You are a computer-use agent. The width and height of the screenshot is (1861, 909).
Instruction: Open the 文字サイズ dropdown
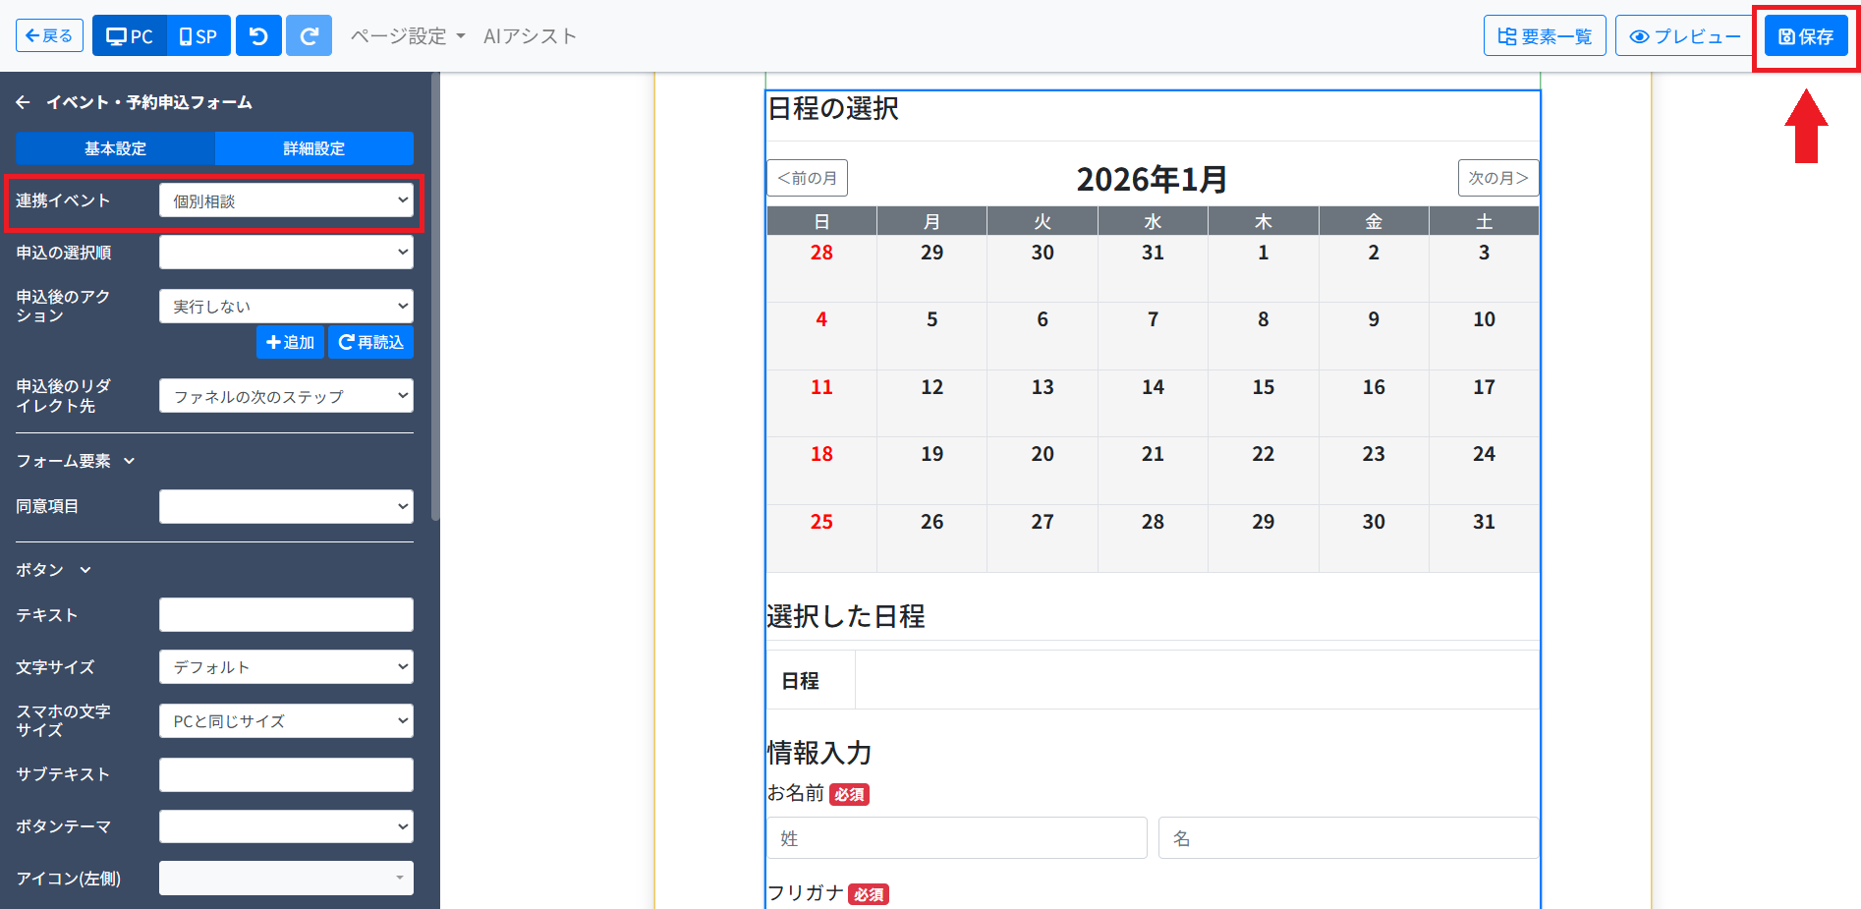286,667
